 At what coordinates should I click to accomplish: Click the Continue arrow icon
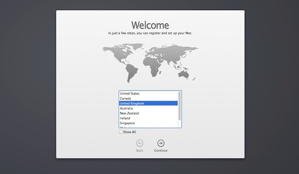tap(161, 143)
